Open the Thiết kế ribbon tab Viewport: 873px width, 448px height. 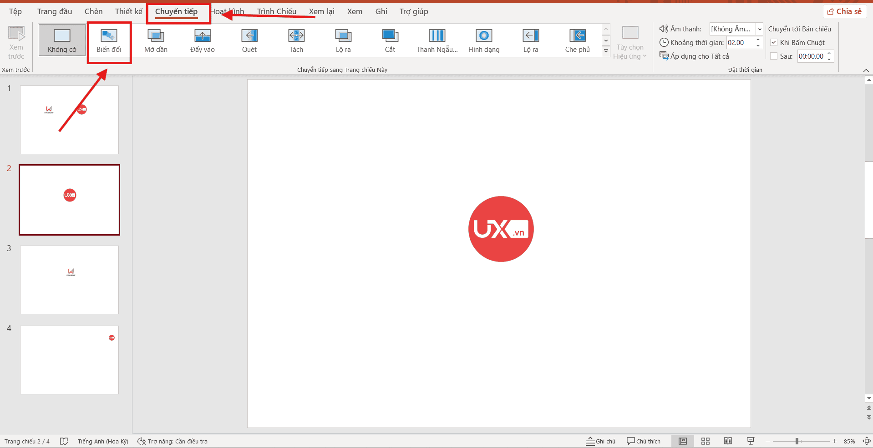tap(128, 11)
